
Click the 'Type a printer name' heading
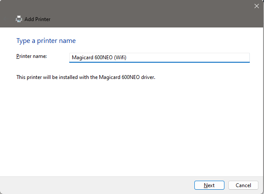pyautogui.click(x=46, y=41)
